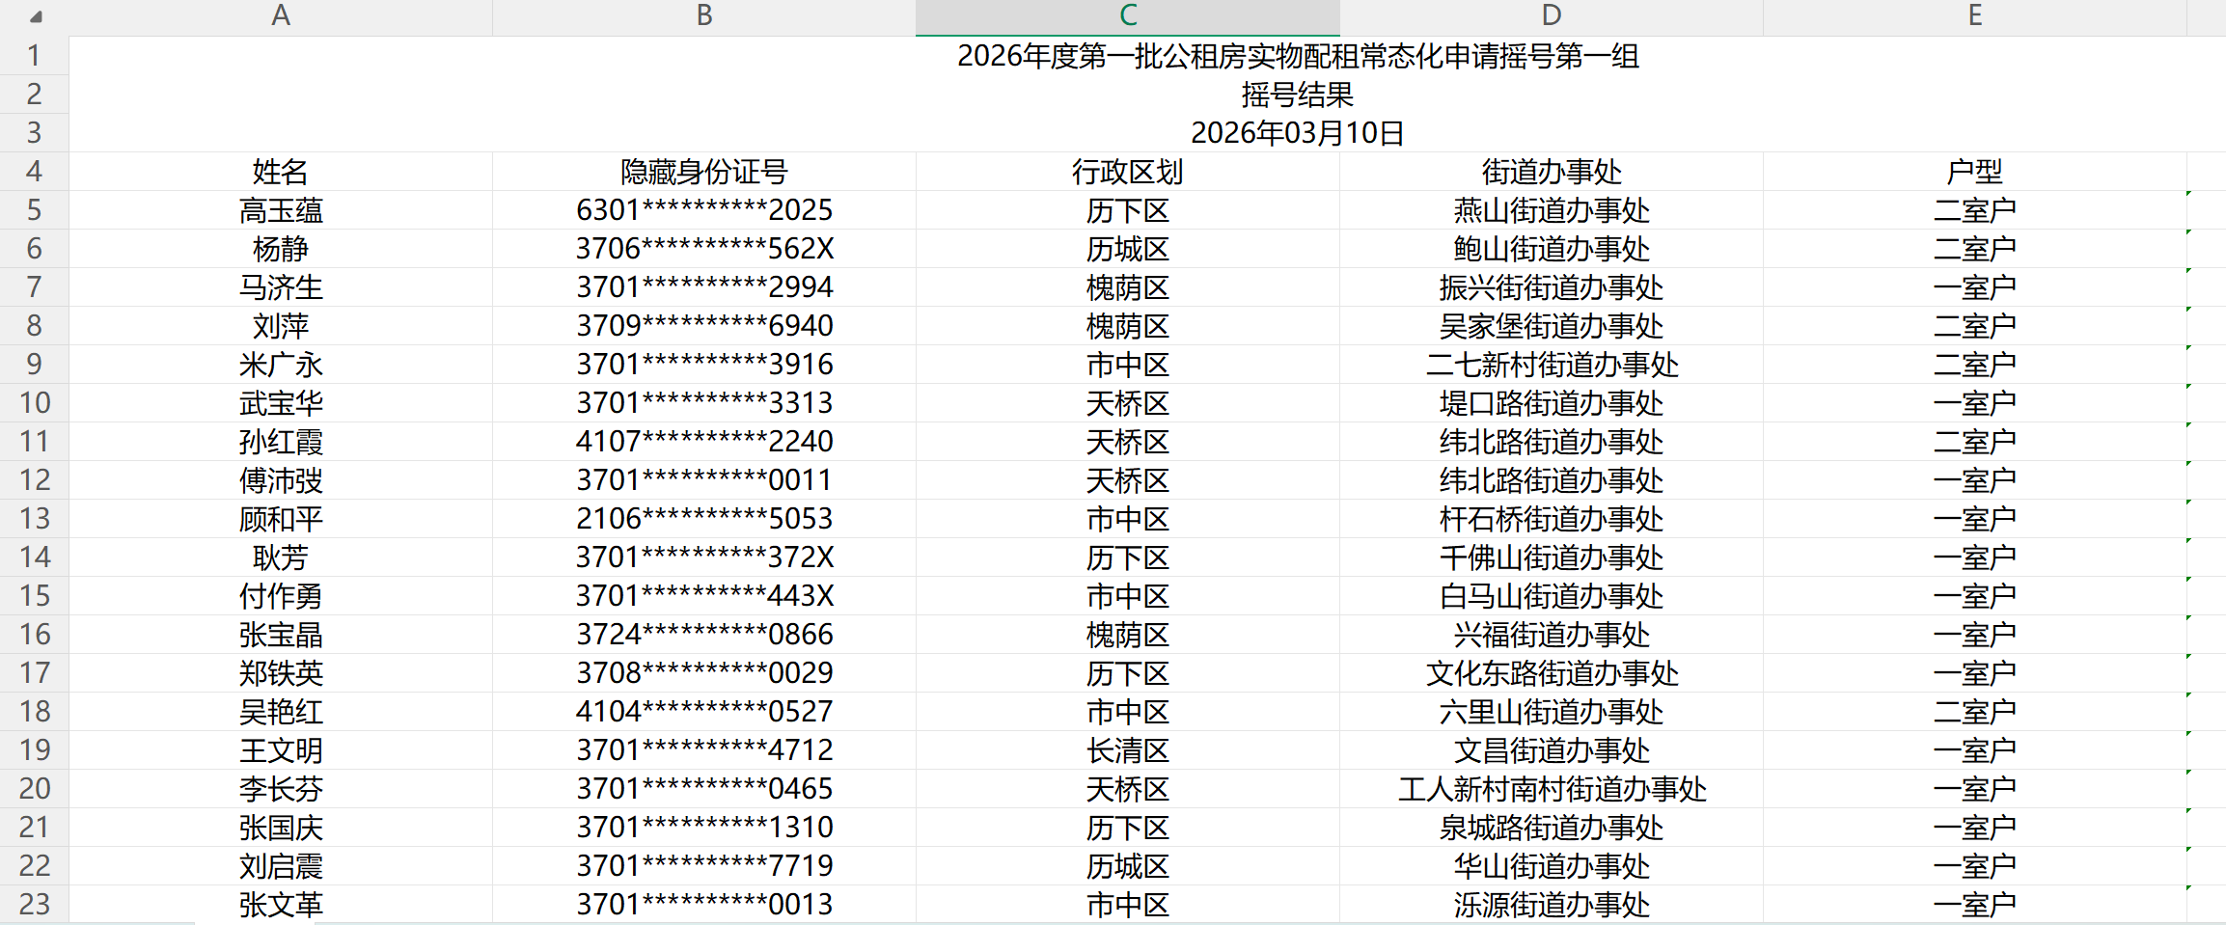The height and width of the screenshot is (925, 2226).
Task: Select the 历下区 cell in row 5
Action: pyautogui.click(x=1125, y=209)
